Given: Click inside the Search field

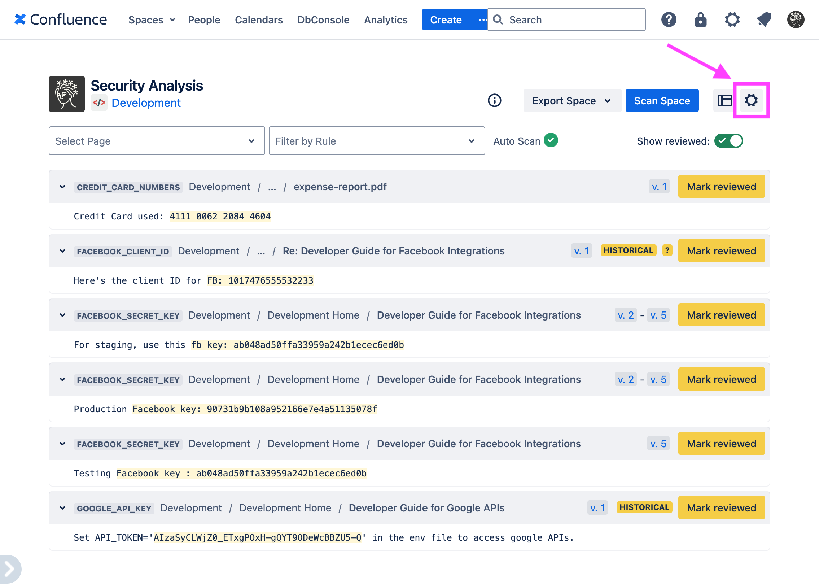Looking at the screenshot, I should coord(566,19).
